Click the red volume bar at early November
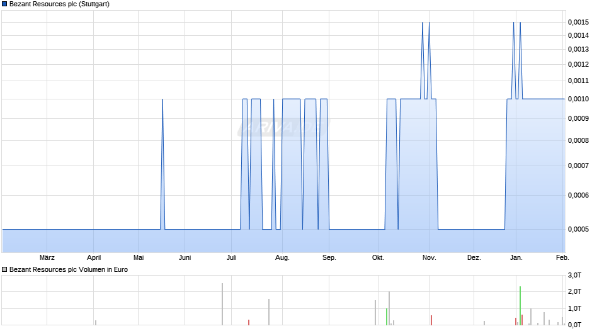 click(431, 320)
